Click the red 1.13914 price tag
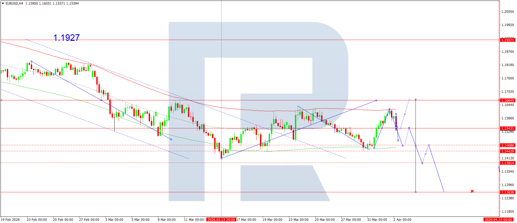Screen dimensions: 517x223 507,163
